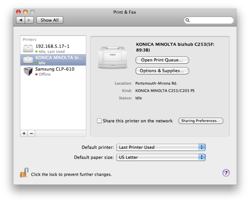Click the printer name heading KONICA MINOLTA bizhub C253
The image size is (250, 203).
(x=175, y=47)
